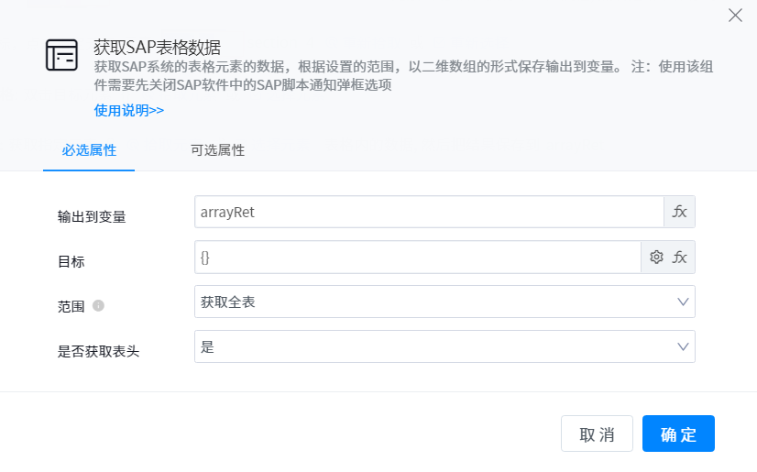This screenshot has height=472, width=757.
Task: Confirm with the 确定 button
Action: click(x=678, y=434)
